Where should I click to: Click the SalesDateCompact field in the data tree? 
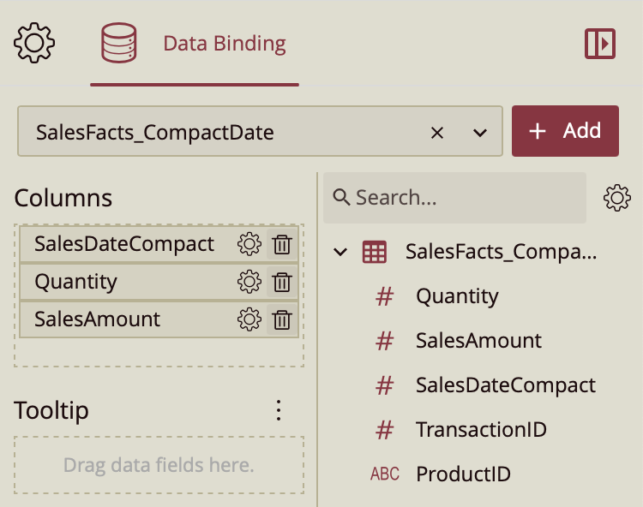pyautogui.click(x=505, y=385)
